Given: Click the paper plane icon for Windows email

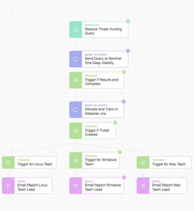Looking at the screenshot, I should [75, 186].
